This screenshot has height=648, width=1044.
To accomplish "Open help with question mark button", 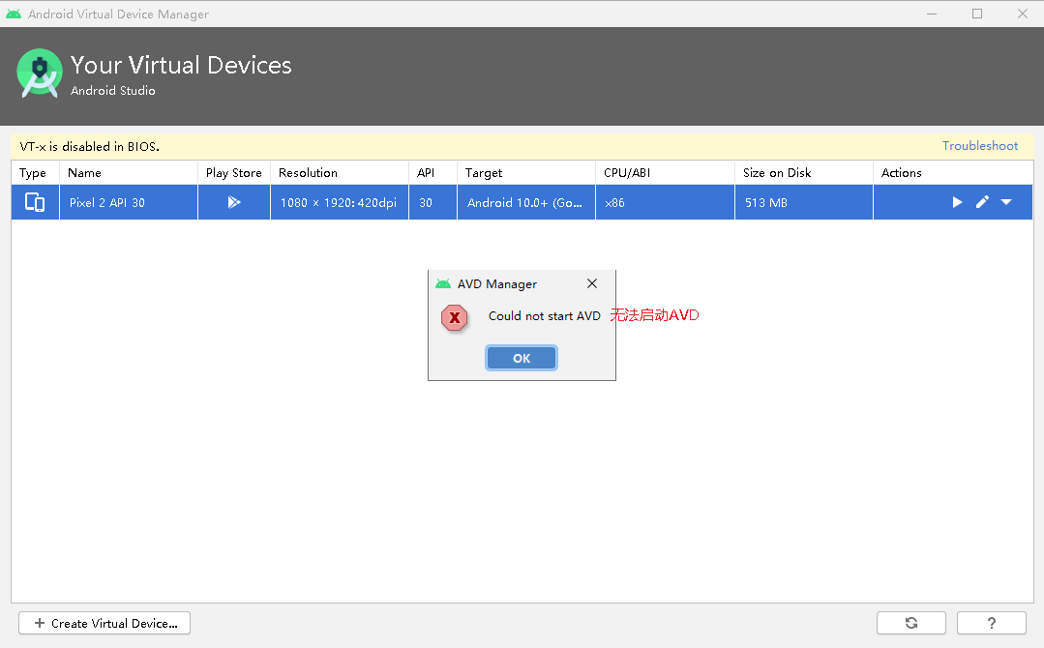I will pyautogui.click(x=992, y=624).
